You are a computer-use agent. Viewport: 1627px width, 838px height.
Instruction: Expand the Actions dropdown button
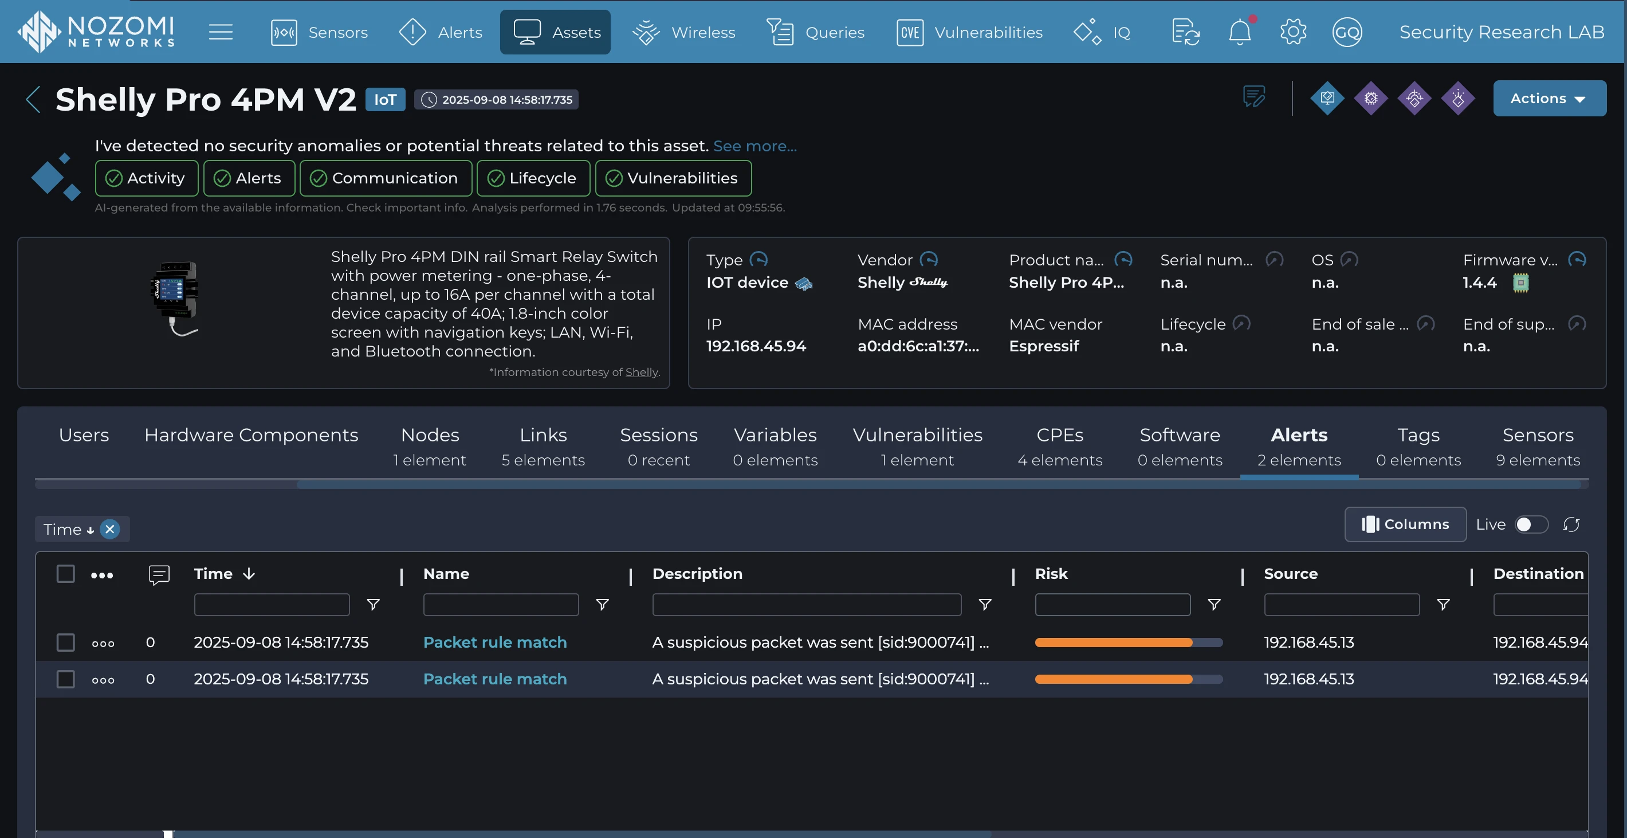coord(1549,99)
